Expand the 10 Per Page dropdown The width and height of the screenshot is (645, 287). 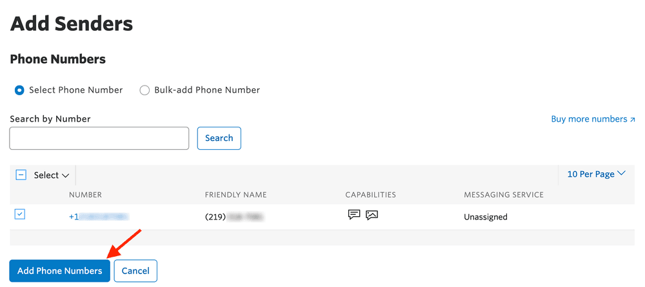596,174
